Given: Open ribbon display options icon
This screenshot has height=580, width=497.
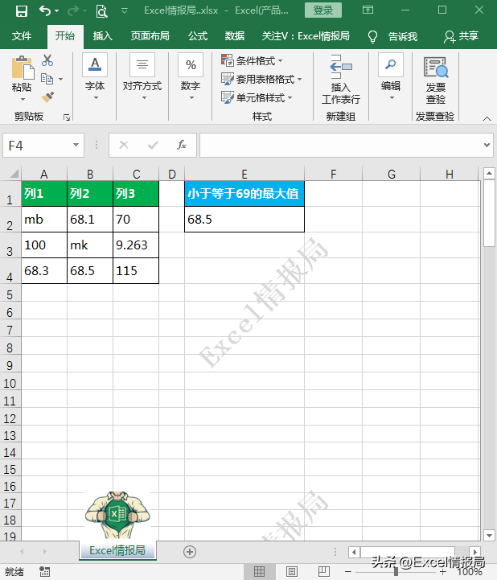Looking at the screenshot, I should pyautogui.click(x=368, y=10).
